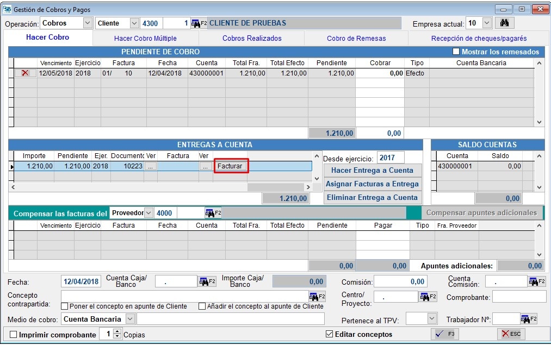Check Poner el concepto en apunte de Cliente
This screenshot has height=345, width=551.
(x=65, y=306)
